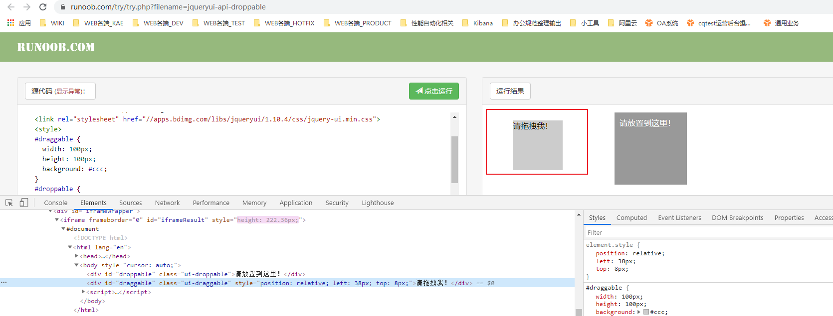Select the Event Listeners sidebar tab

pyautogui.click(x=679, y=217)
